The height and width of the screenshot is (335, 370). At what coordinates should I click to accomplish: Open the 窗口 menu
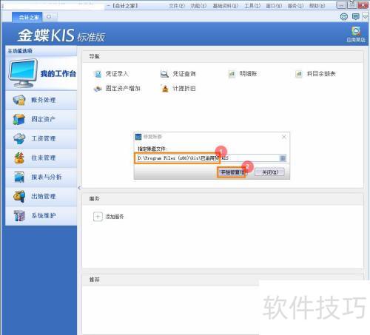pyautogui.click(x=274, y=5)
